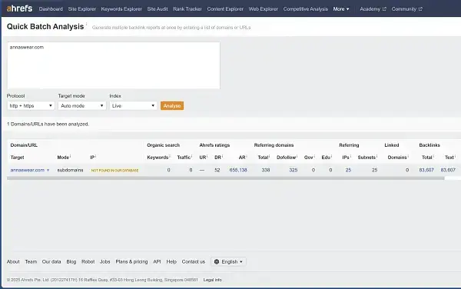
Task: Sort by Target column header
Action: click(18, 158)
